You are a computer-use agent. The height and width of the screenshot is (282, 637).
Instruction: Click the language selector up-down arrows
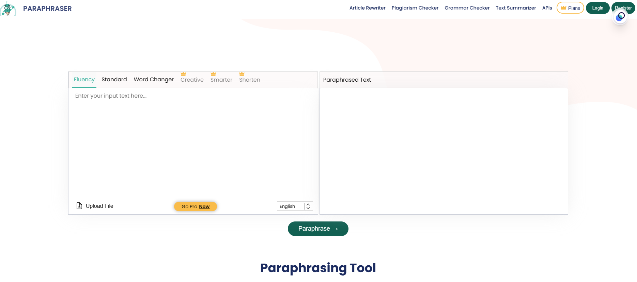(x=308, y=206)
